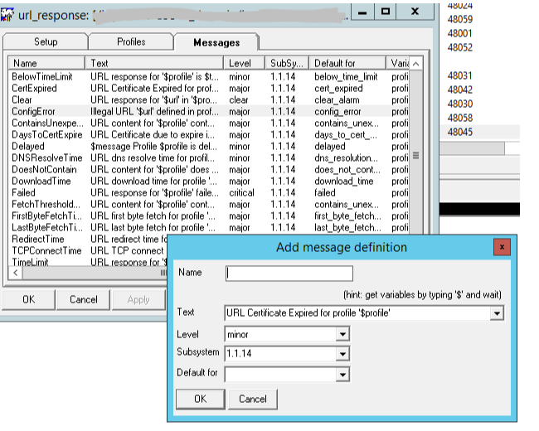Sort messages by the Level column header
The height and width of the screenshot is (431, 539).
point(244,63)
